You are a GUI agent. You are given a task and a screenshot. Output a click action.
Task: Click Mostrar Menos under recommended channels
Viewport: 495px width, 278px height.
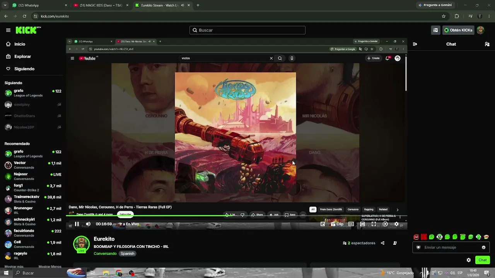click(x=50, y=266)
